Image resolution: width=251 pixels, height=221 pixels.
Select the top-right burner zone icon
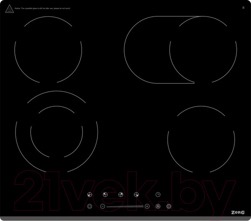click(120, 194)
